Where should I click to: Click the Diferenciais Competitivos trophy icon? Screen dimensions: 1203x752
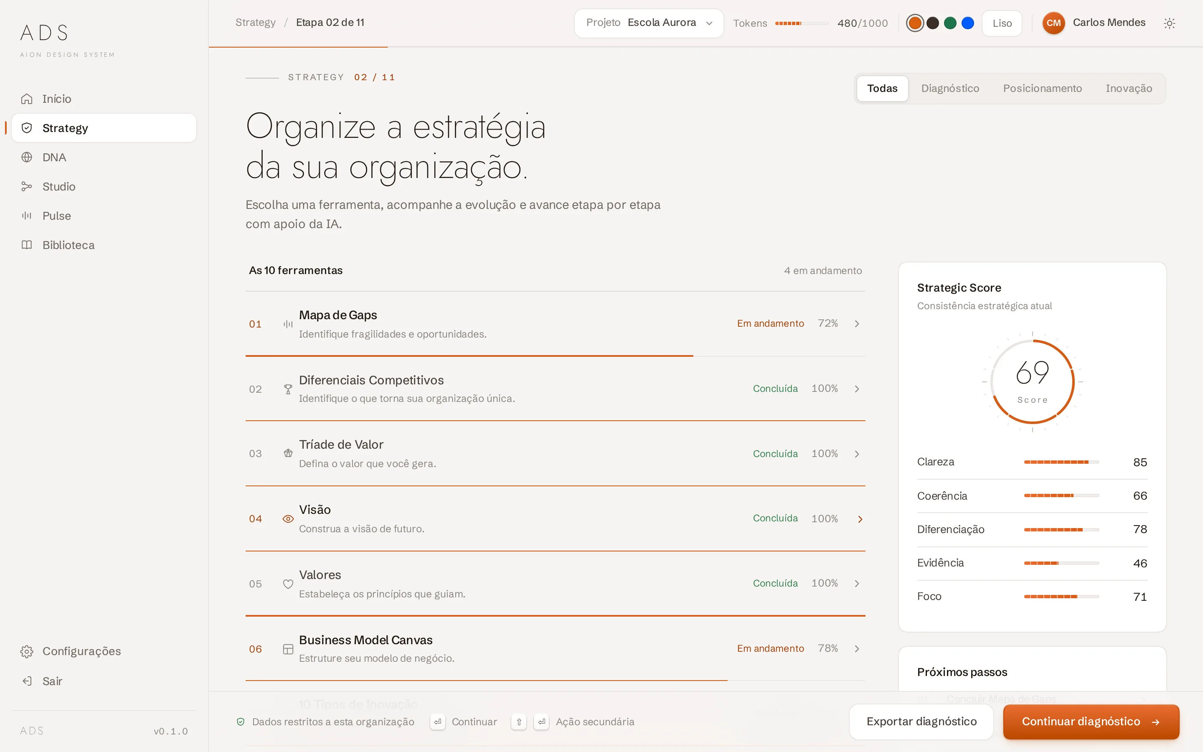point(288,389)
